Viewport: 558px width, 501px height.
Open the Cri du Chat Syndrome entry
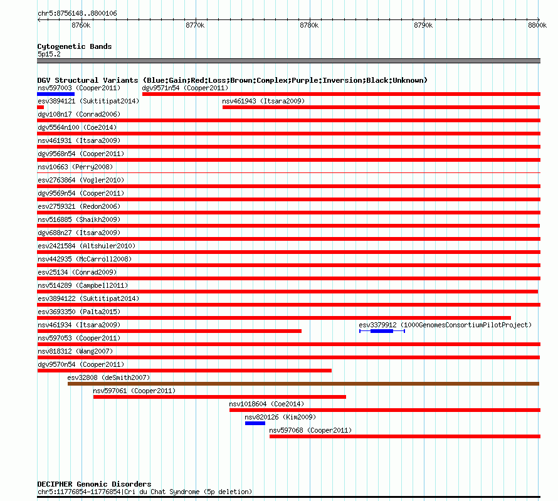145,492
